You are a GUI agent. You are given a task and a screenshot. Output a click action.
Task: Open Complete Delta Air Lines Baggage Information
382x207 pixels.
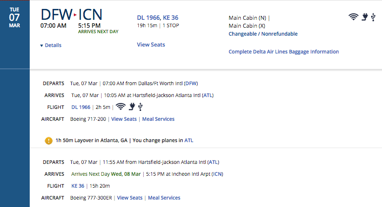[x=283, y=52]
